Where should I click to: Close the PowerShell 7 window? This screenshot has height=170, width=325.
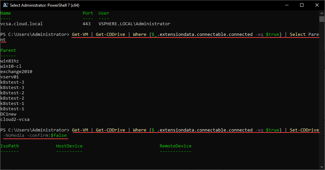(317, 5)
